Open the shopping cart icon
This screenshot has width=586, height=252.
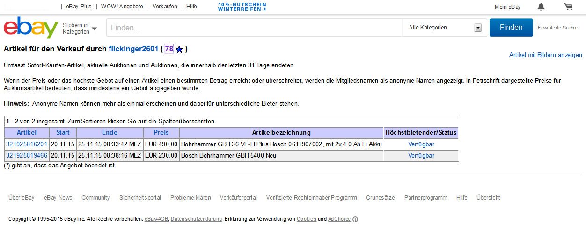pos(568,7)
